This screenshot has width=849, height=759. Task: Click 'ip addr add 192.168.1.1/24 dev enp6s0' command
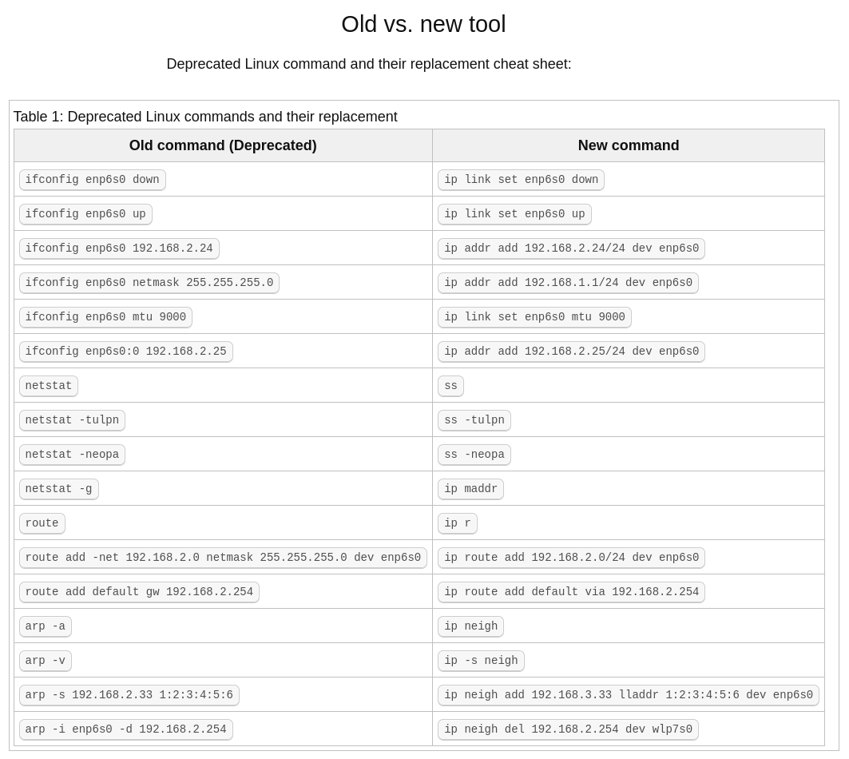point(568,283)
